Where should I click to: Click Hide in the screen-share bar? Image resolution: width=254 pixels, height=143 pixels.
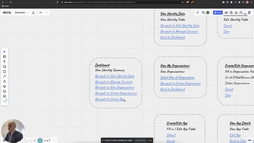tap(150, 140)
